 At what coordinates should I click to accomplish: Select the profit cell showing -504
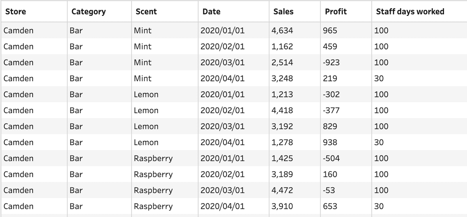point(331,158)
